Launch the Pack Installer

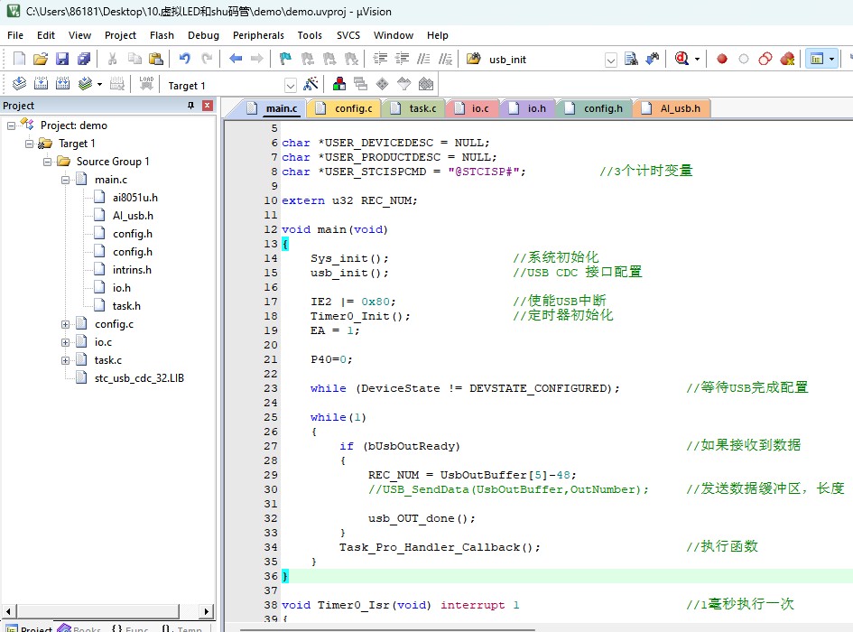(x=426, y=84)
